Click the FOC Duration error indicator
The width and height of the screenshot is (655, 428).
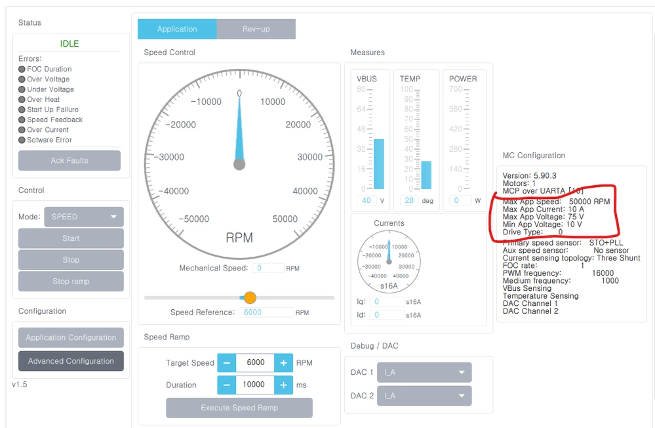click(x=22, y=69)
